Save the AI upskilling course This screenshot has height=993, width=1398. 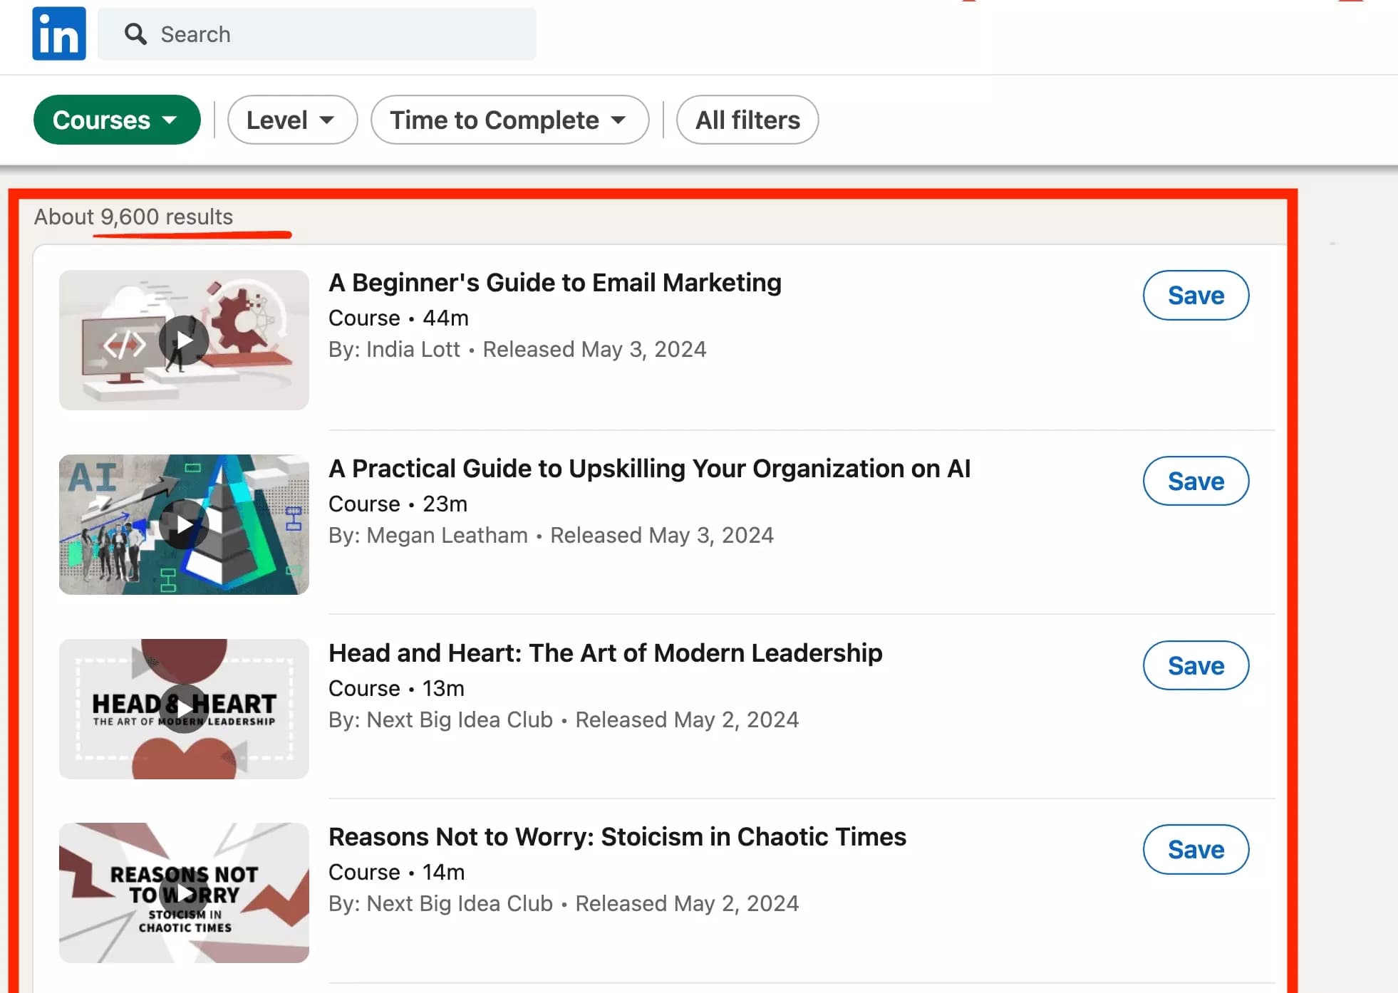click(x=1196, y=481)
